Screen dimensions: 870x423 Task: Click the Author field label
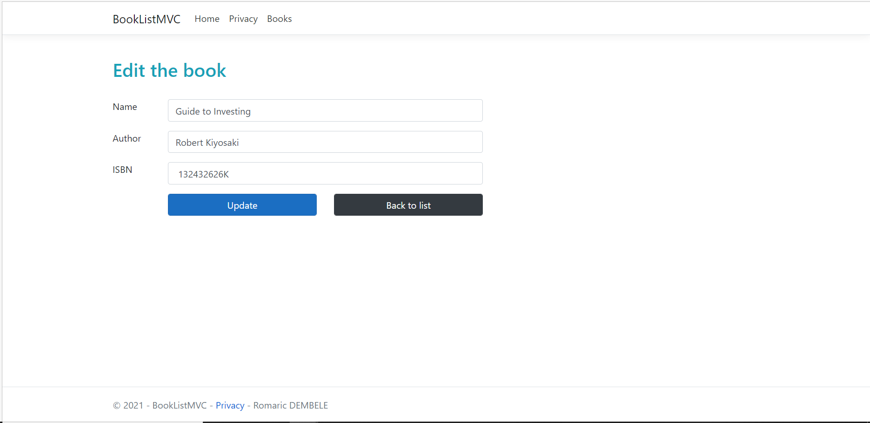126,138
